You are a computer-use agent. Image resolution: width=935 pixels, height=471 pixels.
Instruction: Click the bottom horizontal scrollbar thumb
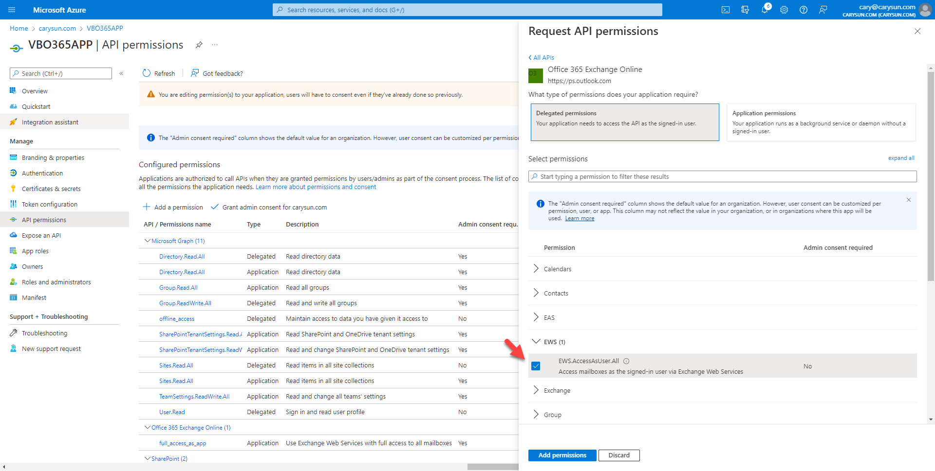point(493,467)
